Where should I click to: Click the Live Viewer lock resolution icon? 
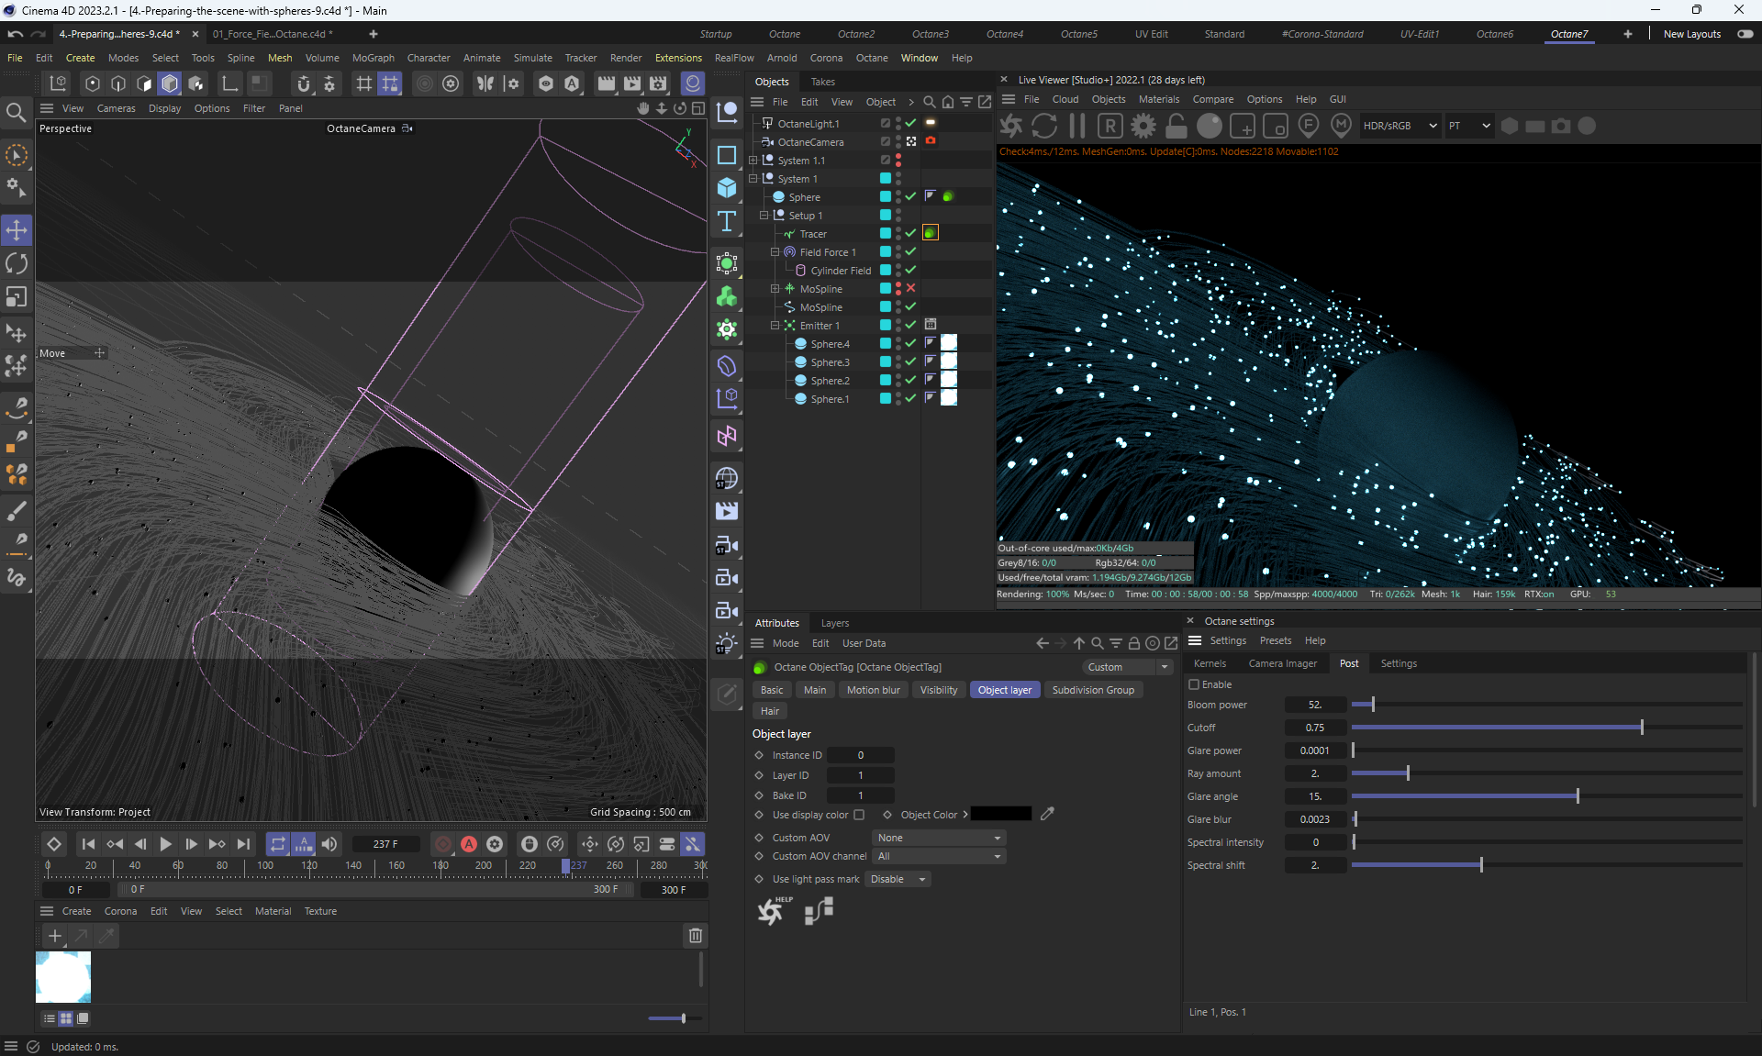click(1176, 126)
